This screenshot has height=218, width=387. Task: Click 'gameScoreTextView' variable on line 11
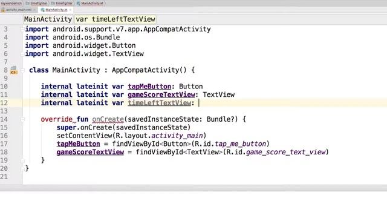tap(161, 94)
